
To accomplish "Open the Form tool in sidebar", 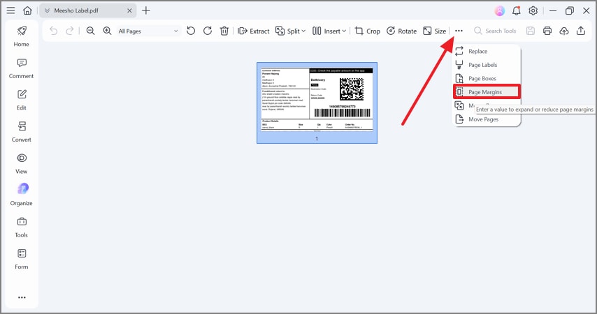I will click(21, 260).
